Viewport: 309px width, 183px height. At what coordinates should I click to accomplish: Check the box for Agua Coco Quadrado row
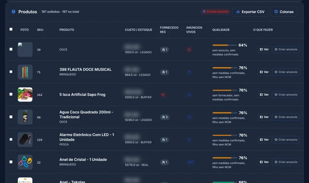pos(11,117)
